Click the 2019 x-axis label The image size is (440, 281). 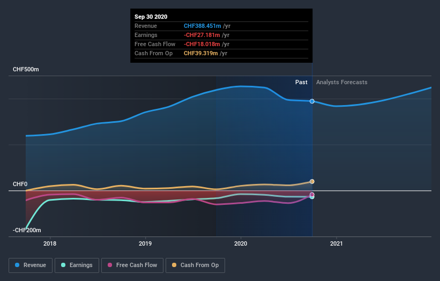pyautogui.click(x=145, y=243)
